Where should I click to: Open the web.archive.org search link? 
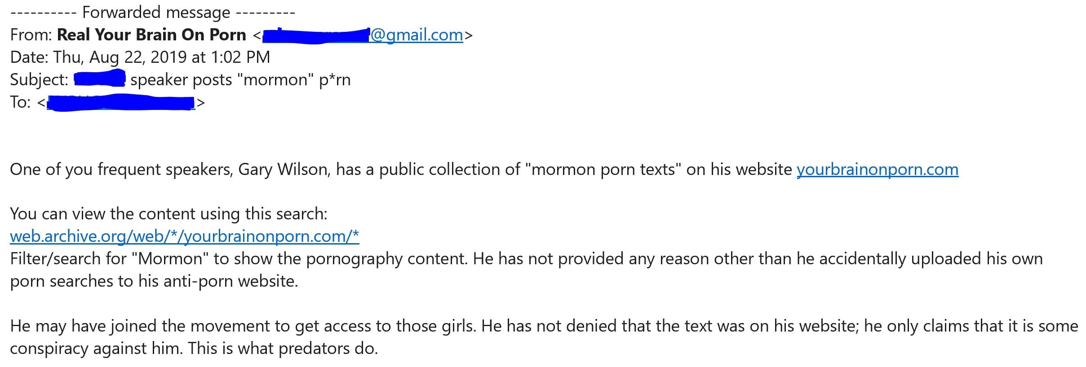pyautogui.click(x=184, y=236)
